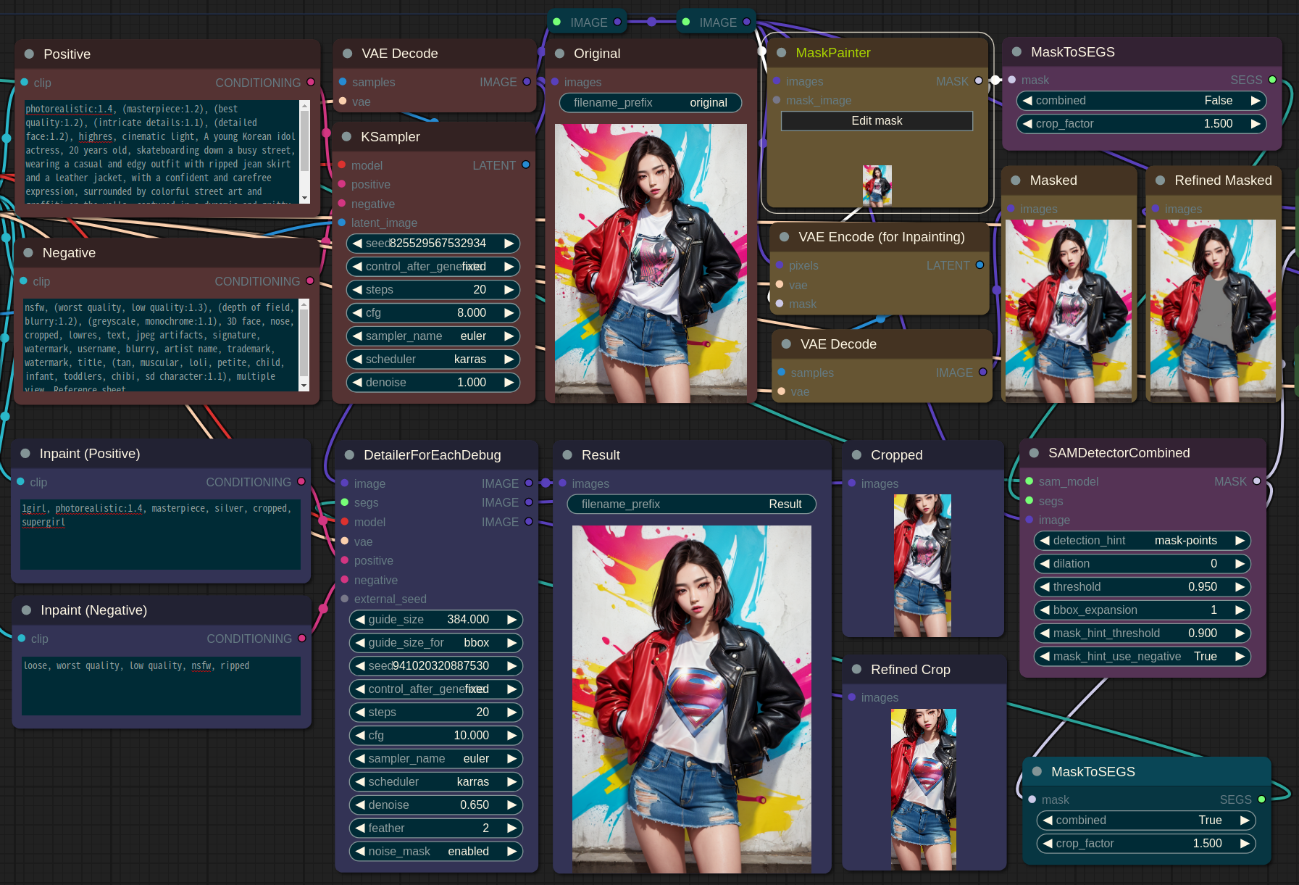Click the Edit mask button
This screenshot has width=1299, height=885.
point(877,121)
